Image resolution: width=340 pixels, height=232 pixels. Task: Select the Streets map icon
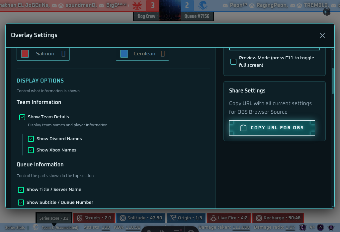point(79,218)
